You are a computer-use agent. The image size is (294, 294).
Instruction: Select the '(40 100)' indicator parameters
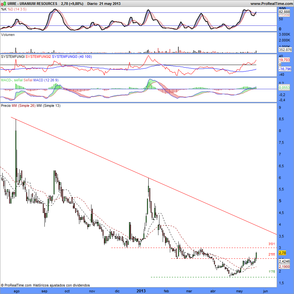pos(85,57)
